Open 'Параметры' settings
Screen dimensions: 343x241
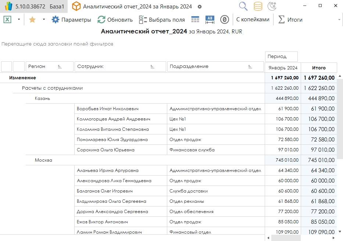(71, 20)
